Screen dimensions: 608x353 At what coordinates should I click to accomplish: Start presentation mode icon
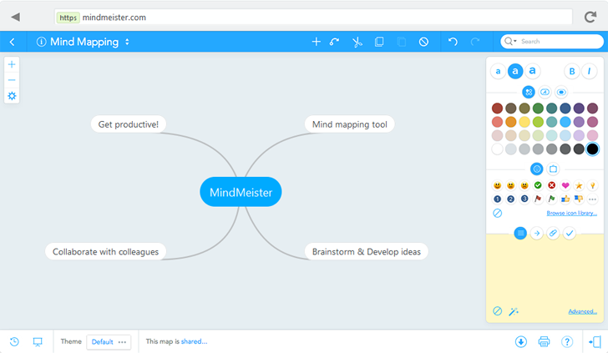(38, 342)
